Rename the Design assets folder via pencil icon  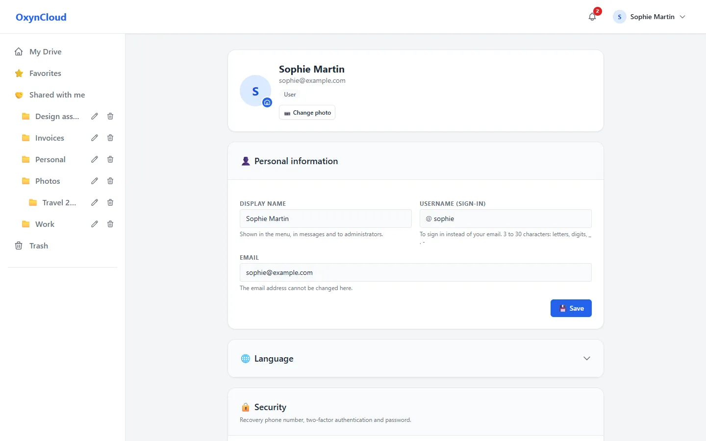click(x=95, y=116)
